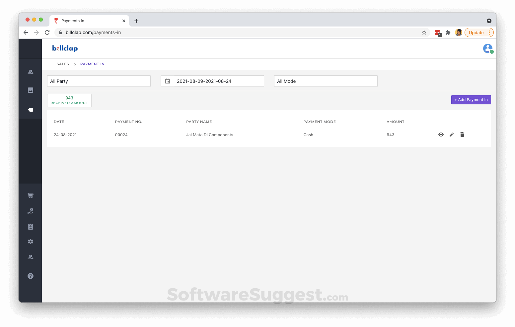
Task: Click the help question mark icon
Action: (30, 276)
